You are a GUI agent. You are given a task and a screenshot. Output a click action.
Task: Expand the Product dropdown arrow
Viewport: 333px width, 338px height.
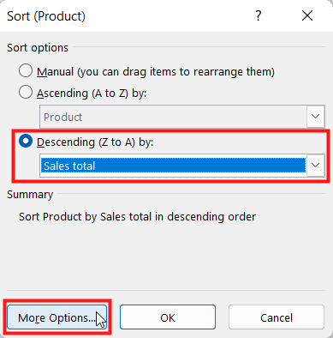tap(315, 117)
